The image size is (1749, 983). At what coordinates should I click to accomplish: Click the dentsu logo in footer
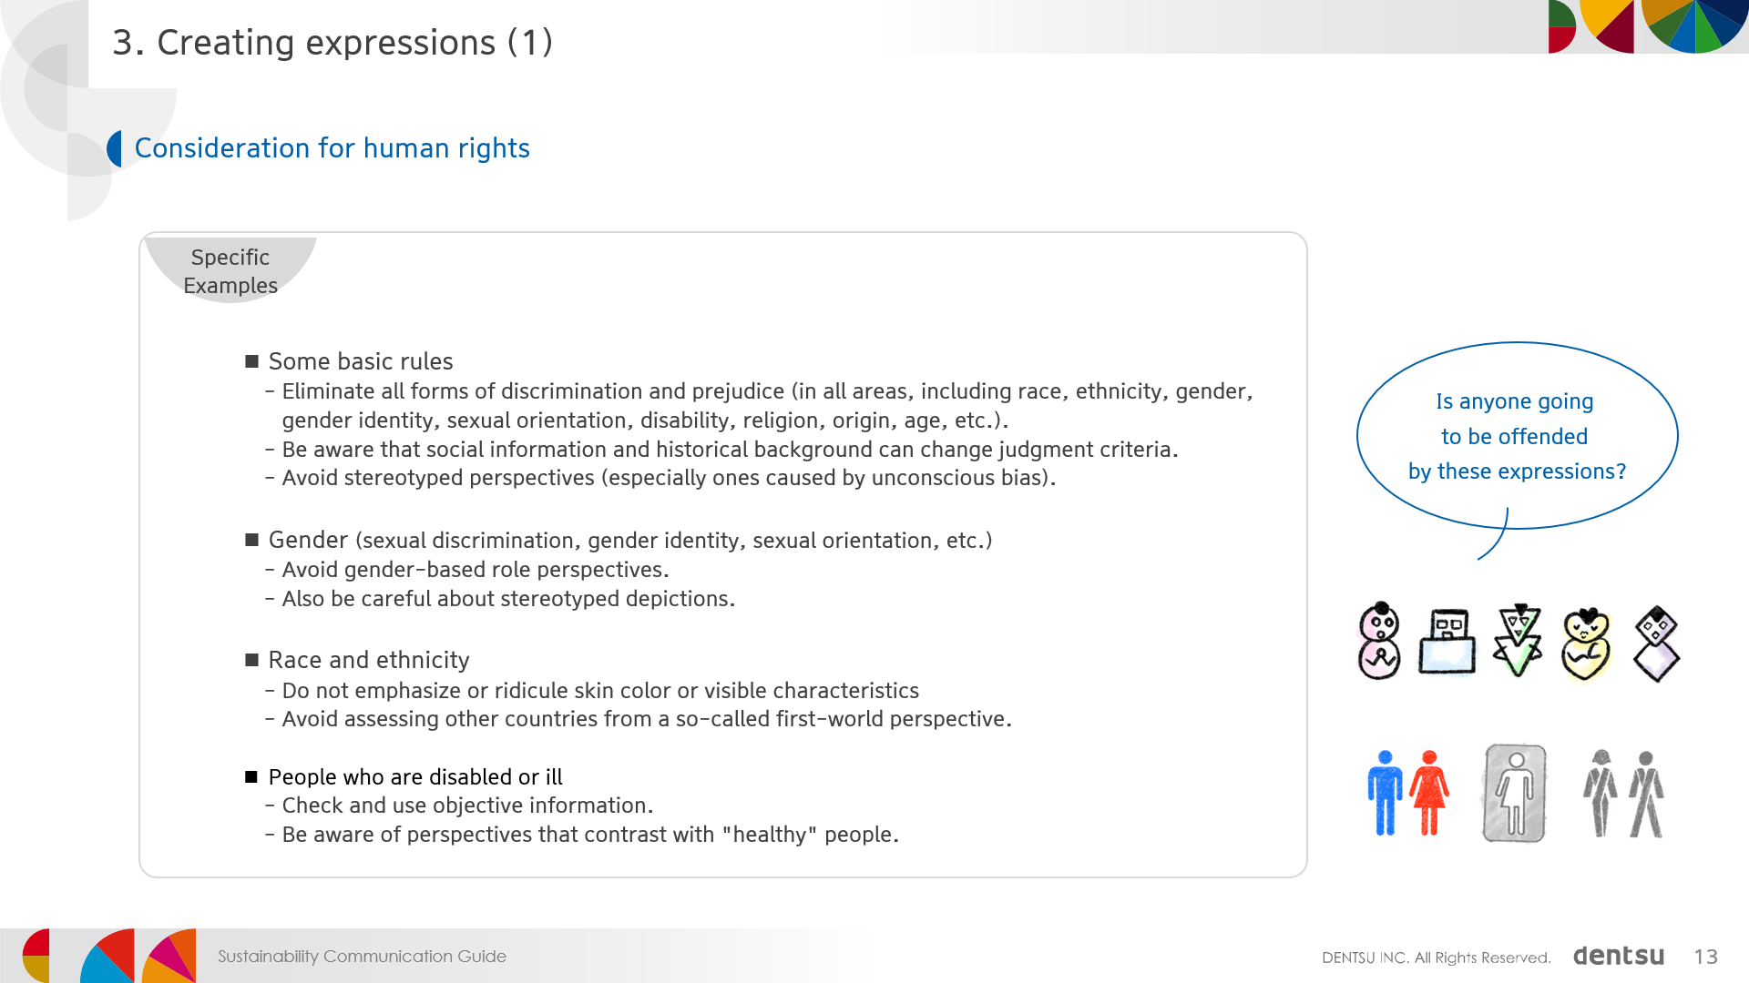1619,956
